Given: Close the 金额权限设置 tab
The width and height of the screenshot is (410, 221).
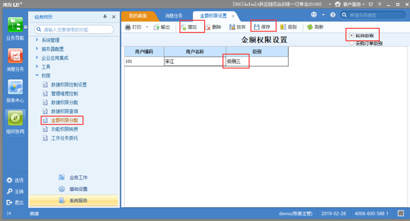Looking at the screenshot, I should [x=233, y=16].
